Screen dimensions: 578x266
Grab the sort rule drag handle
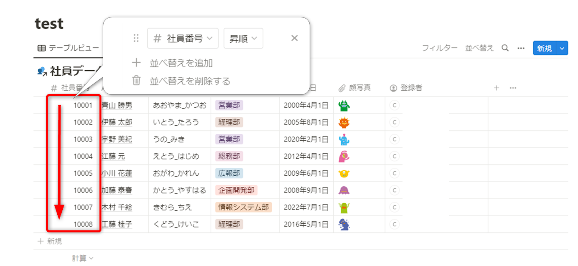pyautogui.click(x=136, y=38)
